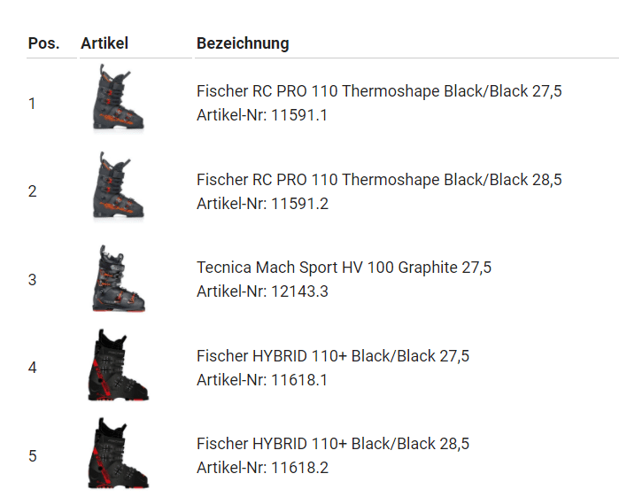Screen dimensions: 619x497
Task: Select the Tecnica Mach Sport HV boot thumbnail
Action: pos(119,278)
